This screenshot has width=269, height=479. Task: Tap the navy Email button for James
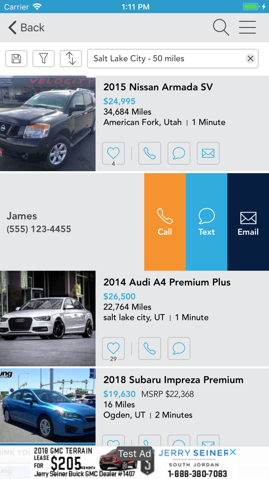click(x=248, y=222)
